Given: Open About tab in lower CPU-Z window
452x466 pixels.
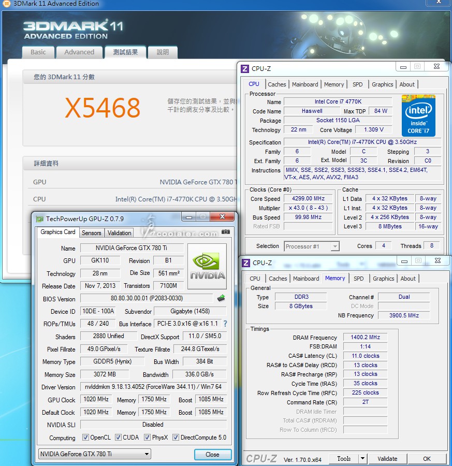Looking at the screenshot, I should coord(408,279).
